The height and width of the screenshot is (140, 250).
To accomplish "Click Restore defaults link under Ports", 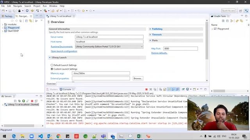I will point(159,53).
